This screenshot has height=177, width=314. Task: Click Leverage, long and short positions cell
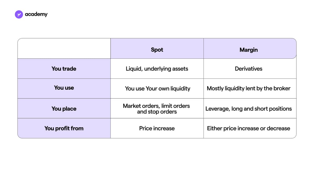[x=249, y=109]
